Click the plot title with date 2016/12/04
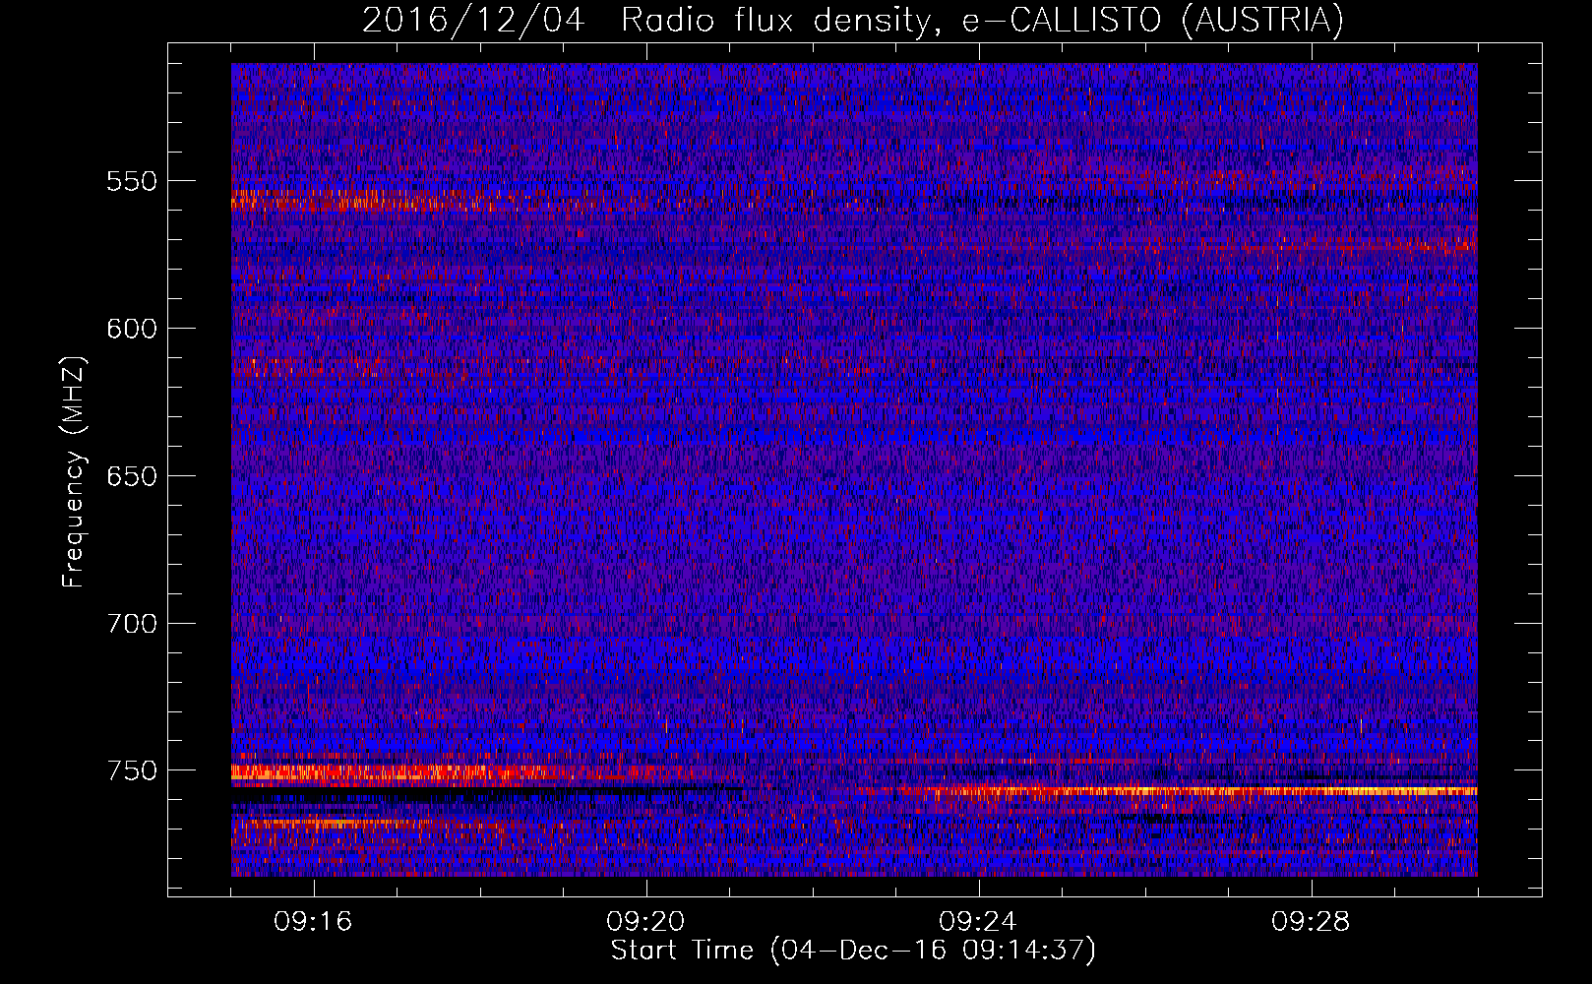This screenshot has height=984, width=1592. 853,20
